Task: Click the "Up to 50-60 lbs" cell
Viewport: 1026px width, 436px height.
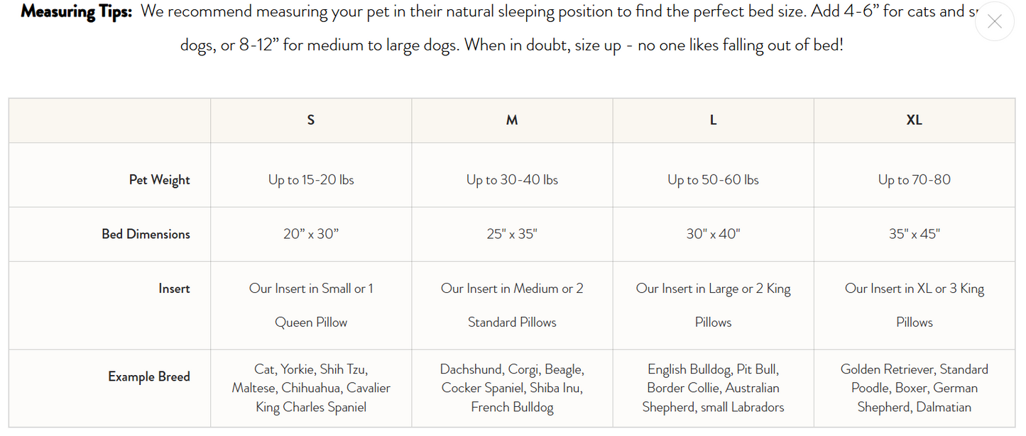Action: coord(713,180)
